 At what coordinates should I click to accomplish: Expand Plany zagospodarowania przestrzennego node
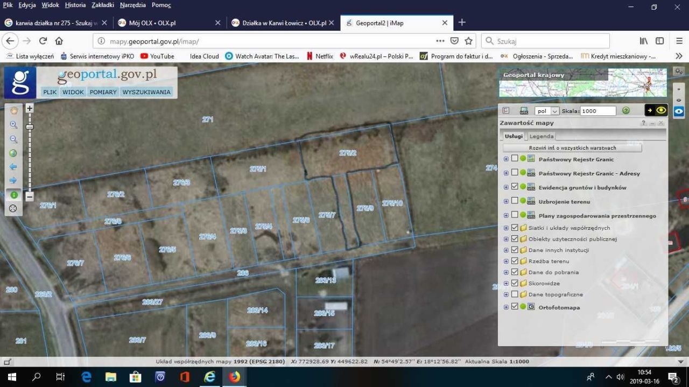click(506, 215)
